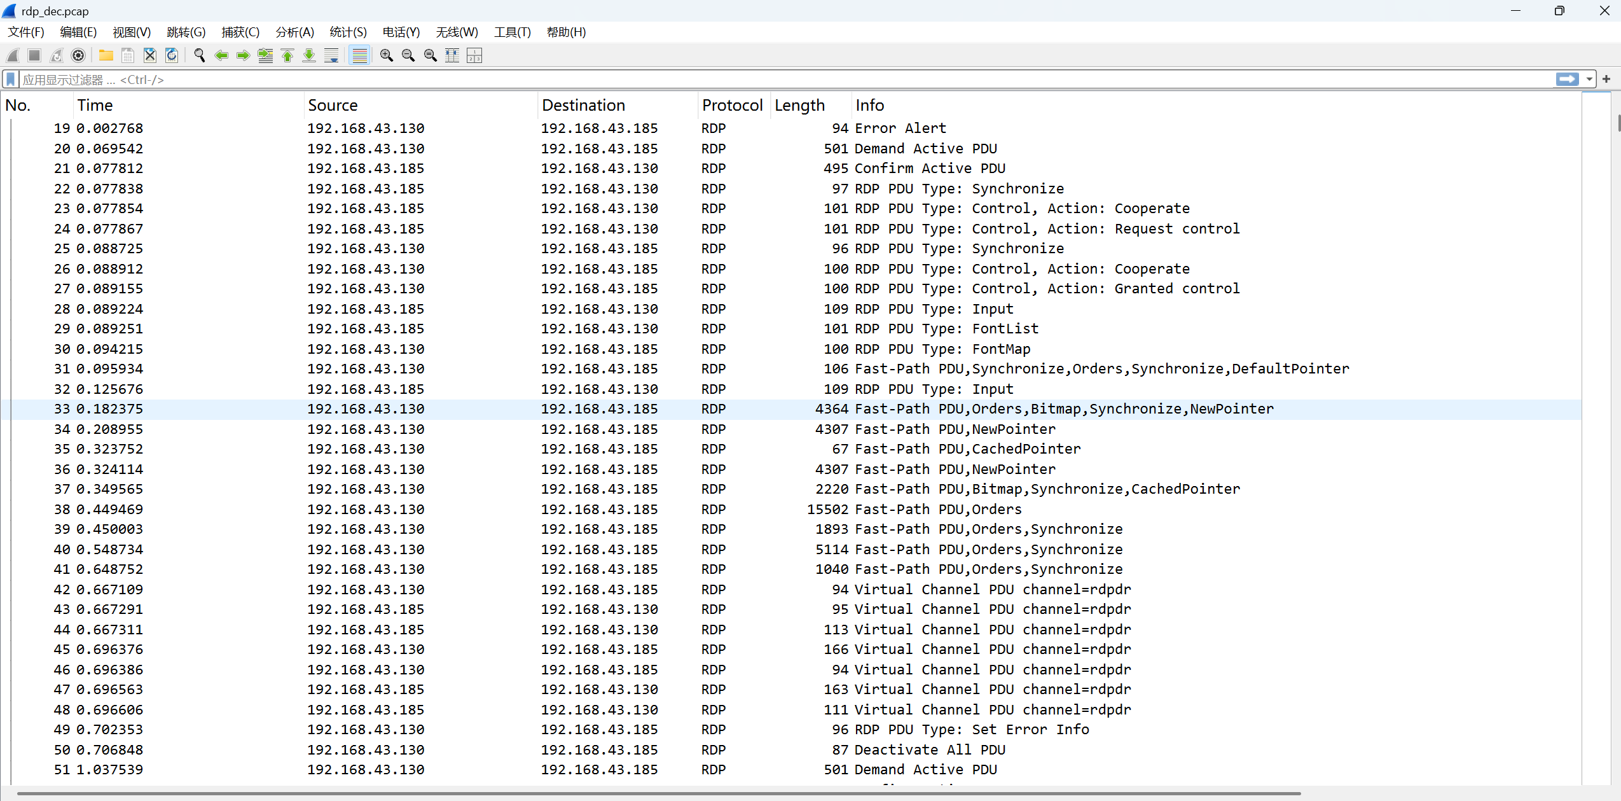Open the find packet magnifier
The width and height of the screenshot is (1621, 801).
[200, 56]
